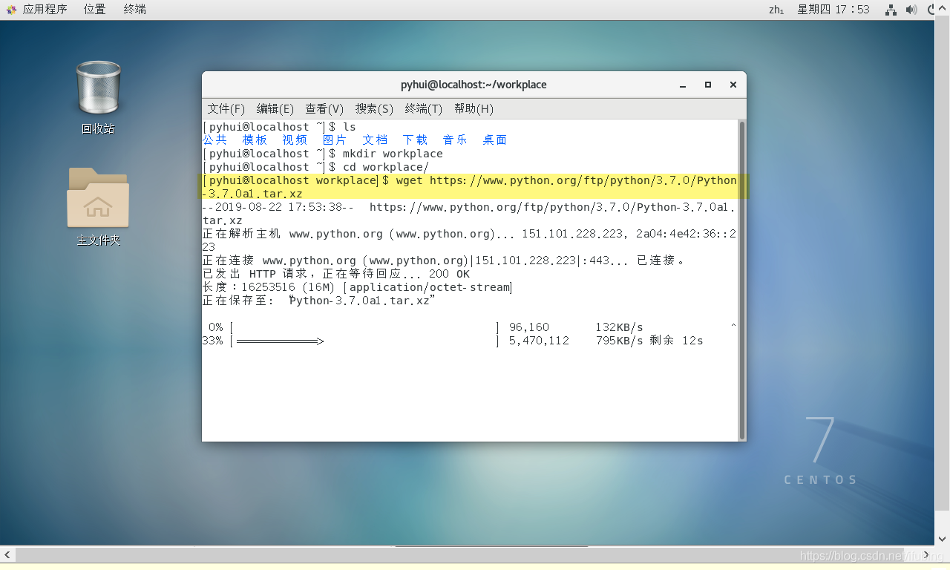Screen dimensions: 950x570
Task: Click the clock showing 星期四 17:53
Action: [x=833, y=10]
